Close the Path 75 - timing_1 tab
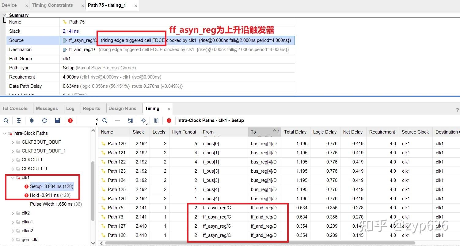 (x=136, y=6)
